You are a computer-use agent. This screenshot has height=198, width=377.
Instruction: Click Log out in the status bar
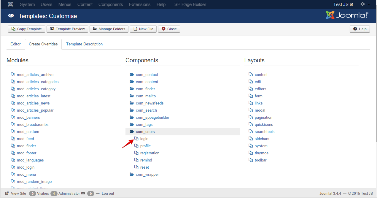(x=107, y=193)
